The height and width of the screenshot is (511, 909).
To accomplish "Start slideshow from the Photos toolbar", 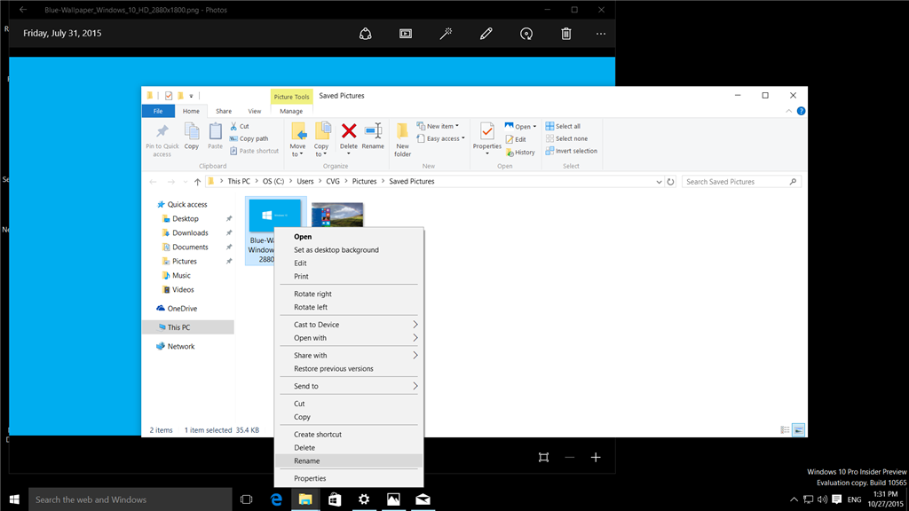I will [x=405, y=34].
